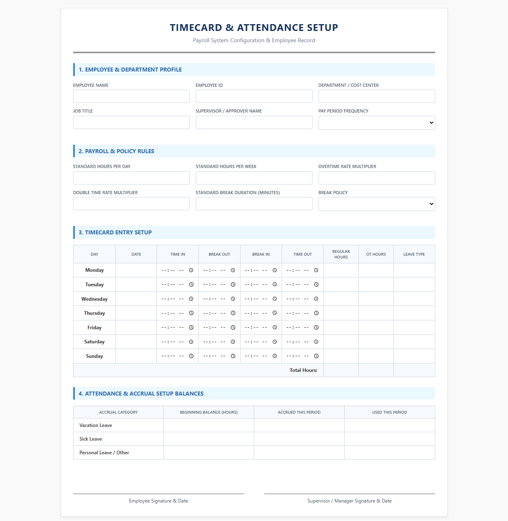Open the Tuesday Break Out clock picker
This screenshot has width=508, height=521.
click(x=233, y=285)
